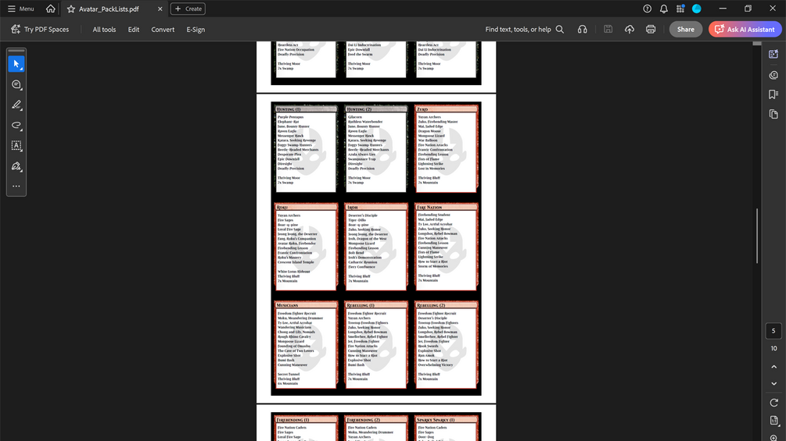
Task: Click Find text, tools, or help field
Action: tap(518, 30)
